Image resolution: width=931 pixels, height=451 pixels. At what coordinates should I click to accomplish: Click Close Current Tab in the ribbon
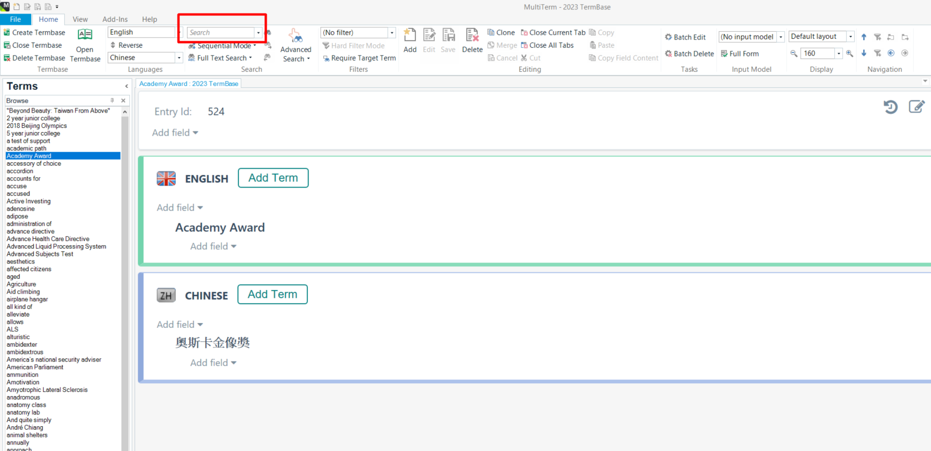[553, 32]
